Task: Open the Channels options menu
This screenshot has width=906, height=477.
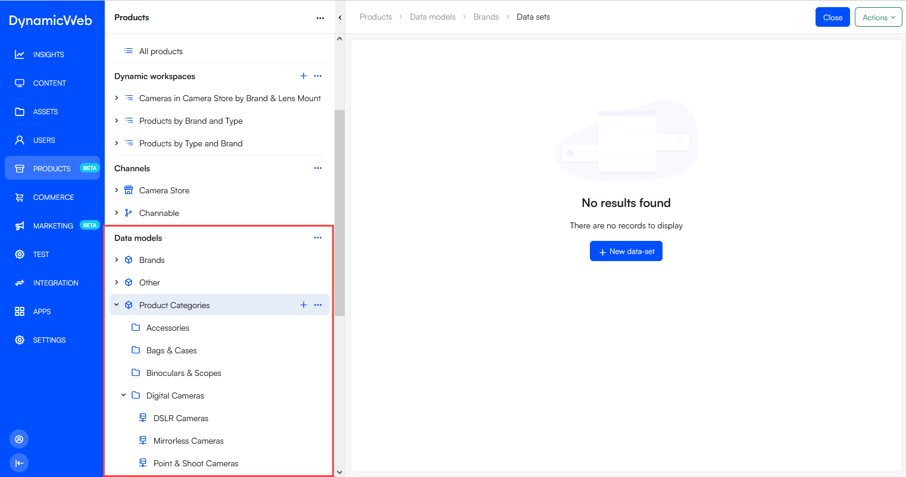Action: point(318,168)
